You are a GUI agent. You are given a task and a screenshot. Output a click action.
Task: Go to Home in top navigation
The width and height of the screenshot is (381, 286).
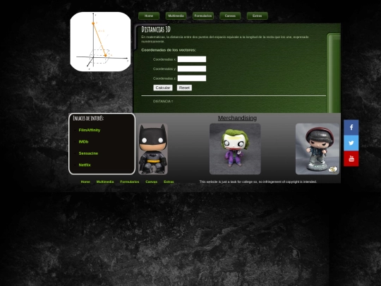(x=149, y=16)
